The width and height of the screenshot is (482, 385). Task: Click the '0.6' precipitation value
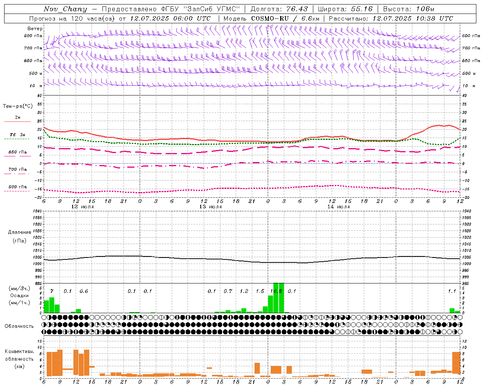click(84, 291)
